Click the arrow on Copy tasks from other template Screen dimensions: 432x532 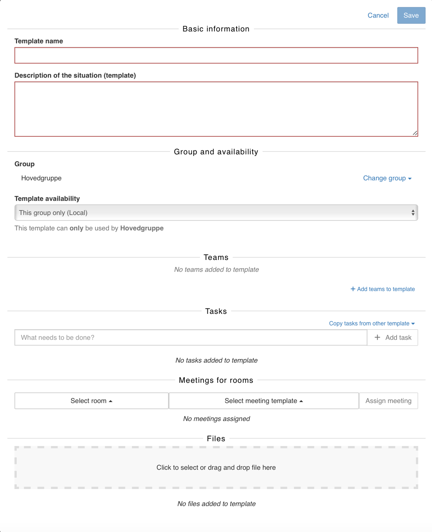413,323
